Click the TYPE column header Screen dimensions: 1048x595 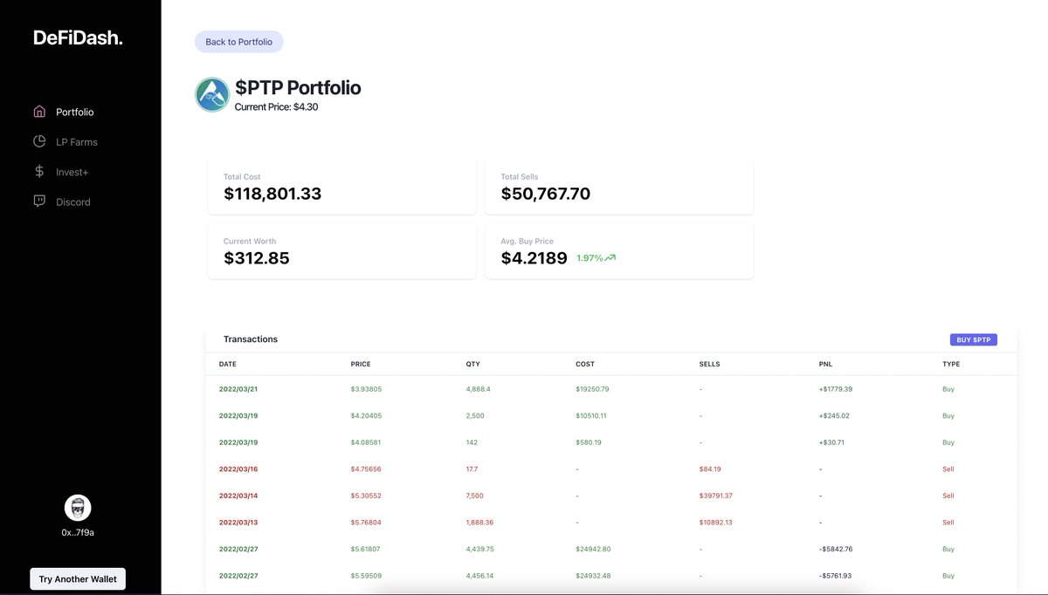(x=951, y=364)
